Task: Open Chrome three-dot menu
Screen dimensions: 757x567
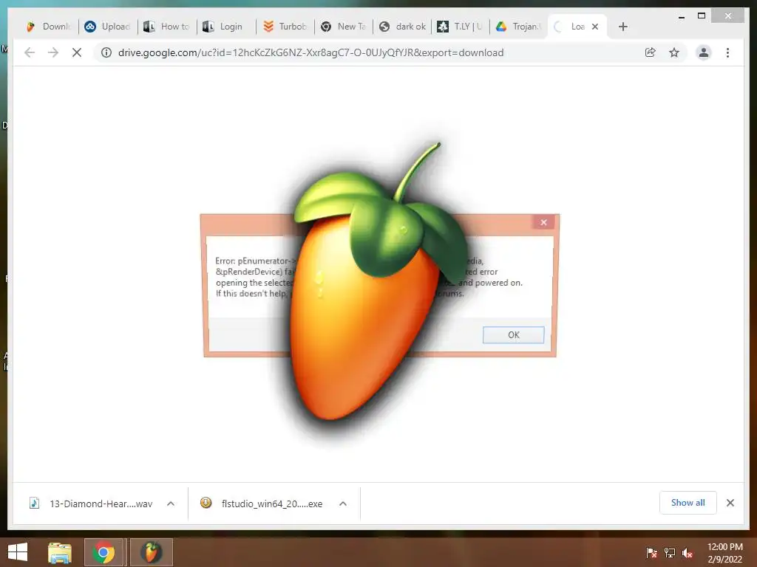Action: (727, 52)
